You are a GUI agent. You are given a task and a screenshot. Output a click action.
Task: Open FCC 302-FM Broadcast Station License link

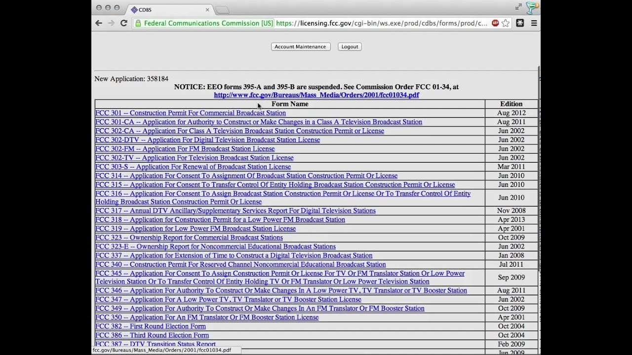[185, 149]
